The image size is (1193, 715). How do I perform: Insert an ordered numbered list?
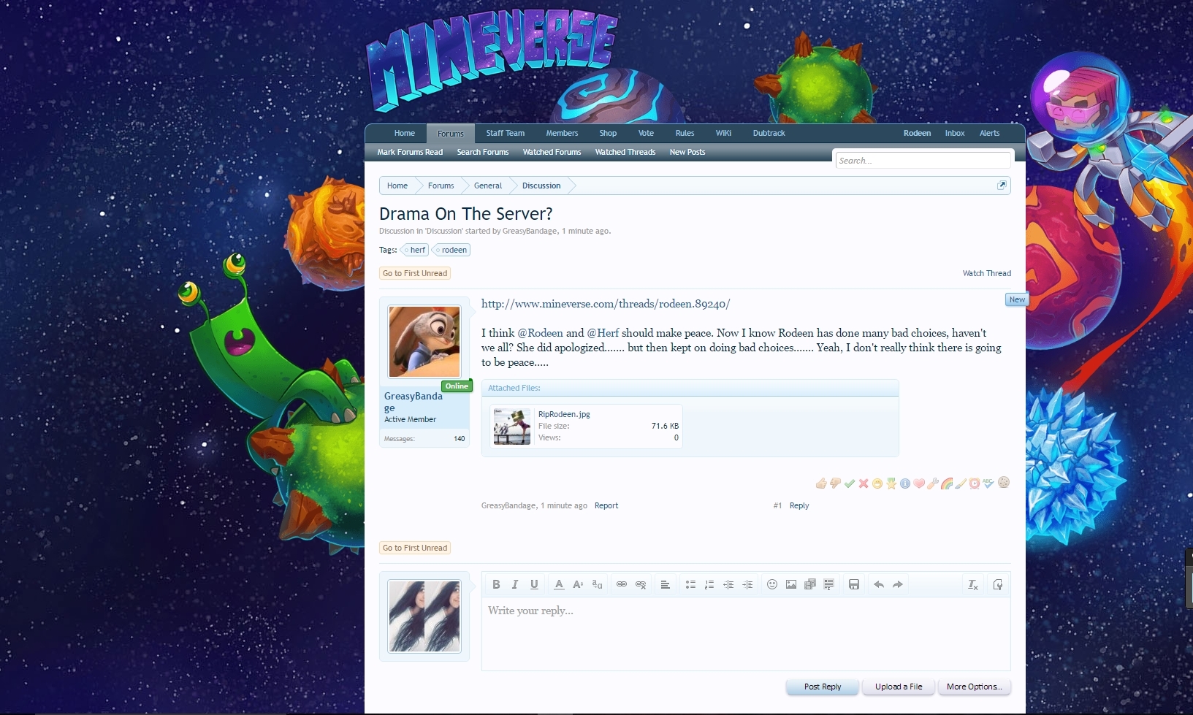point(709,584)
